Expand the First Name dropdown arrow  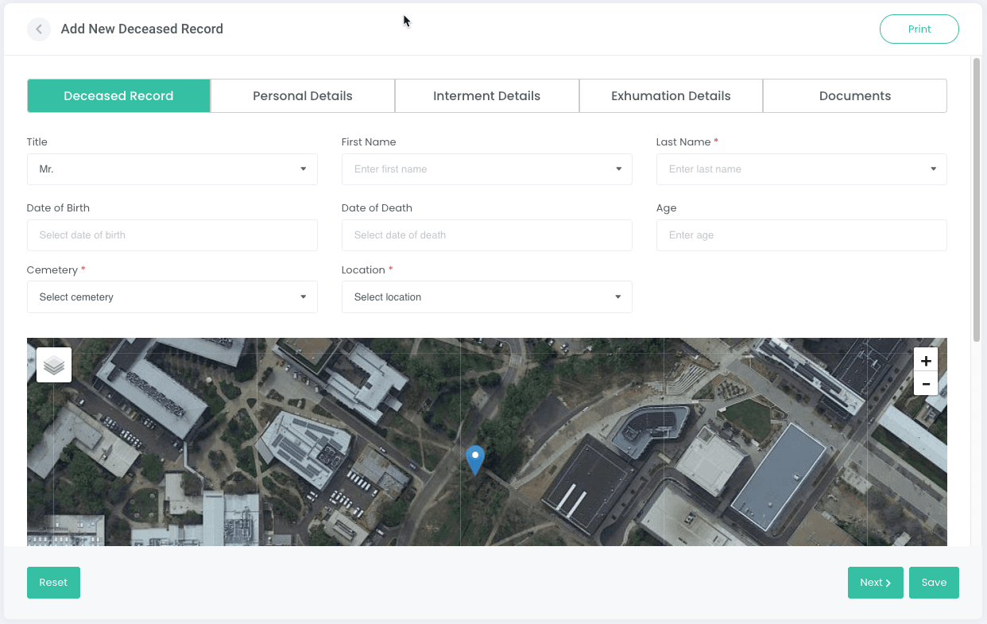[617, 169]
